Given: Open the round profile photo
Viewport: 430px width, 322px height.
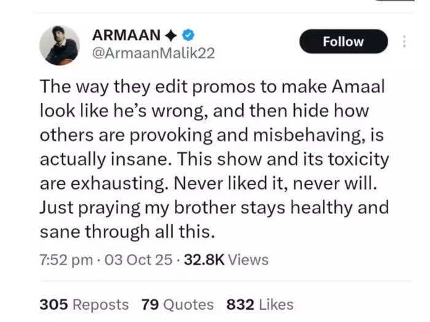Looking at the screenshot, I should coord(60,45).
